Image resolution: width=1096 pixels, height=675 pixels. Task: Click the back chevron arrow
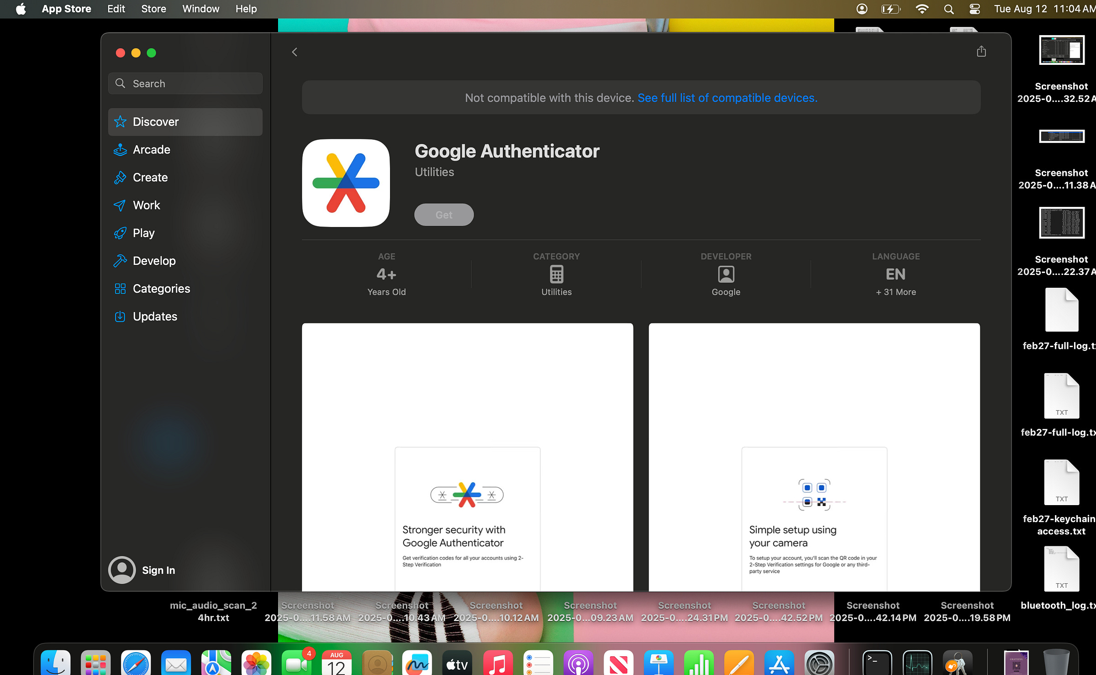click(295, 52)
